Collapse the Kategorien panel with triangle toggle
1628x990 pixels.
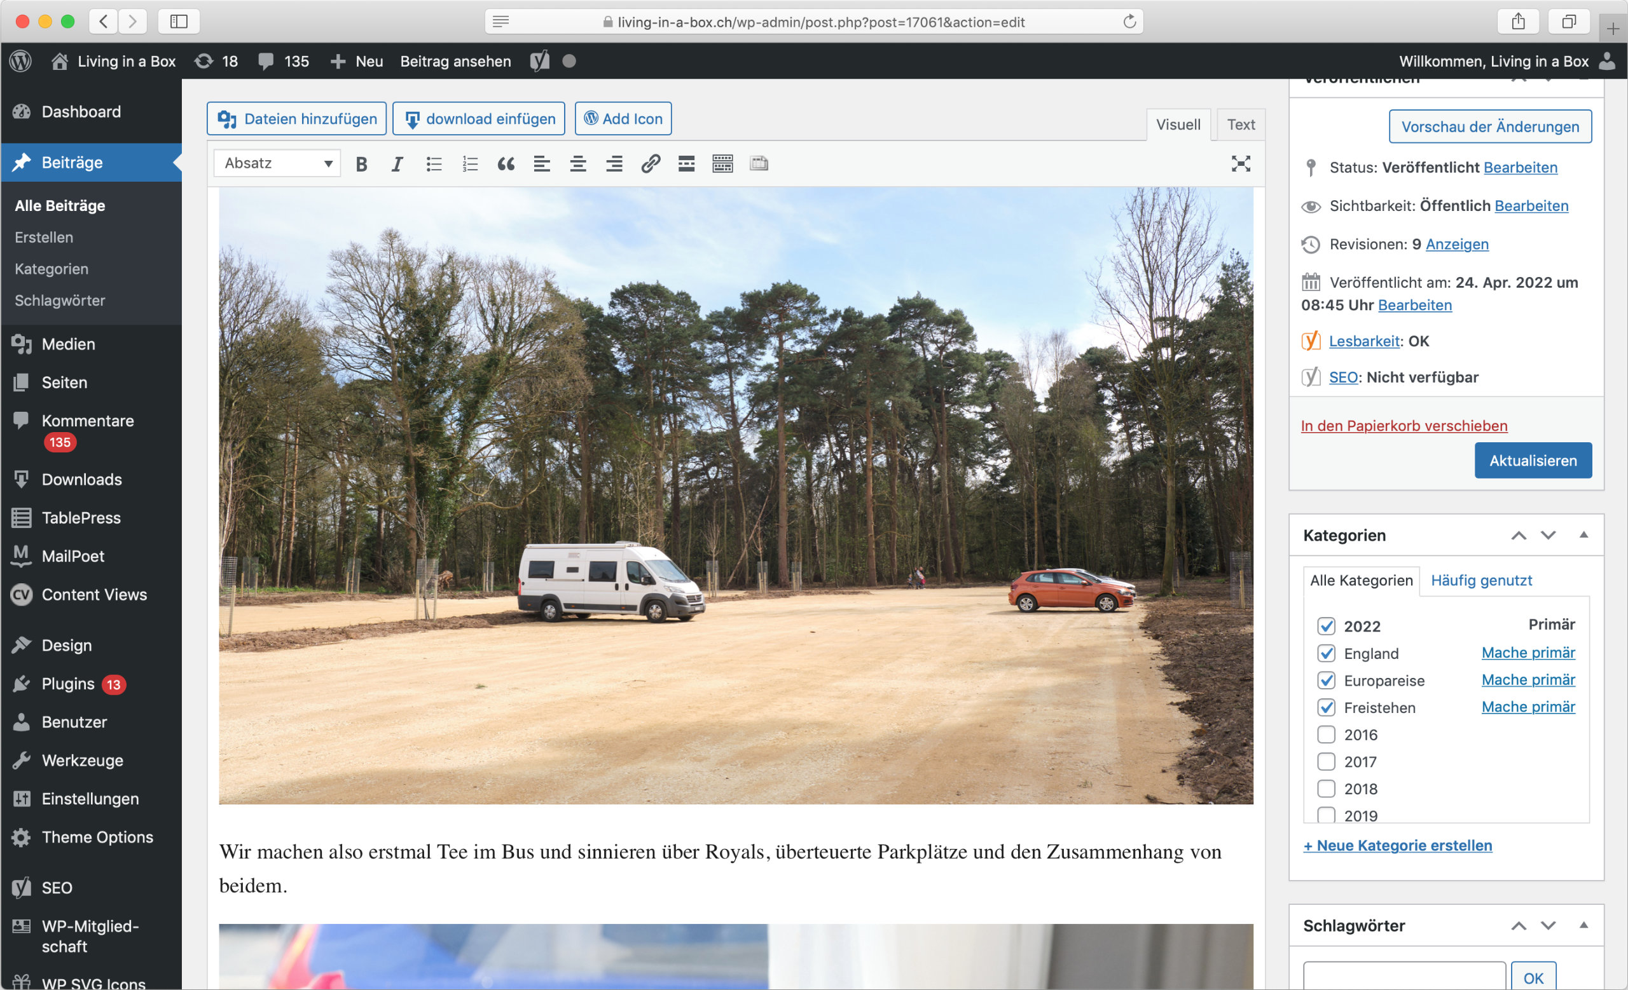tap(1583, 534)
